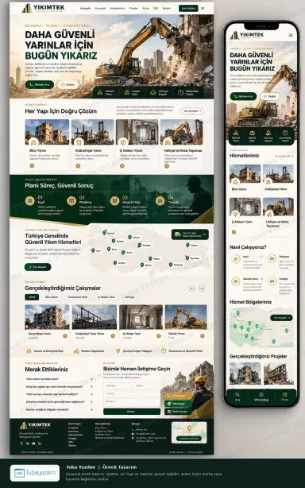Click the language icon at the header's right end
Viewport: 305px width, 488px height.
pyautogui.click(x=203, y=9)
